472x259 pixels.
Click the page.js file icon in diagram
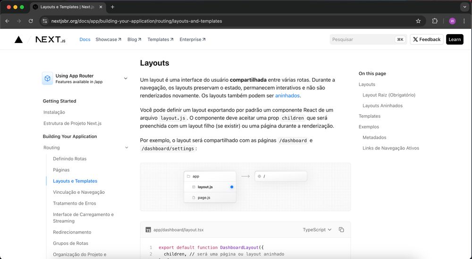[x=194, y=198]
